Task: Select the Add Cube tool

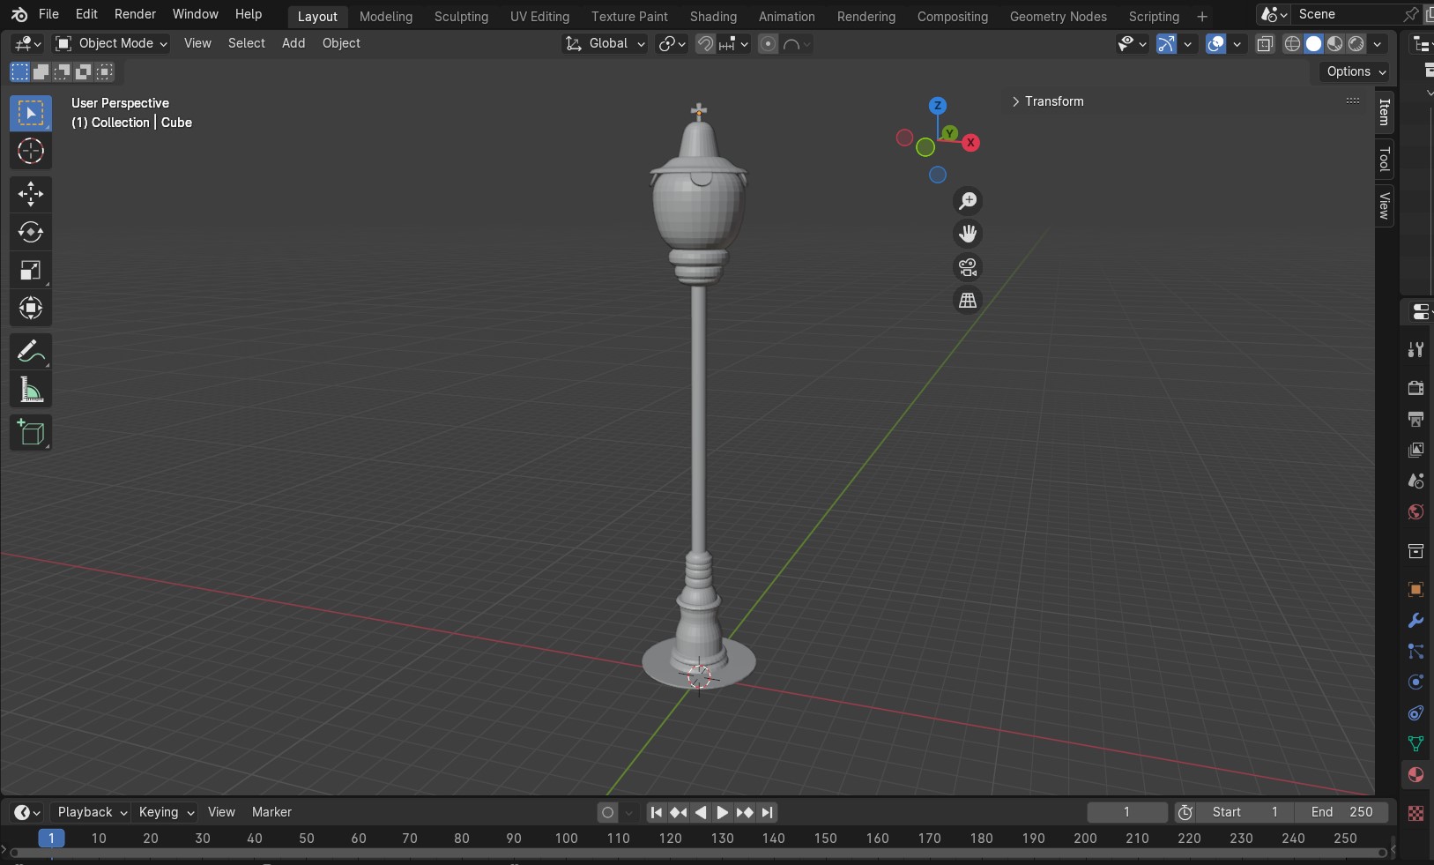Action: pyautogui.click(x=31, y=433)
